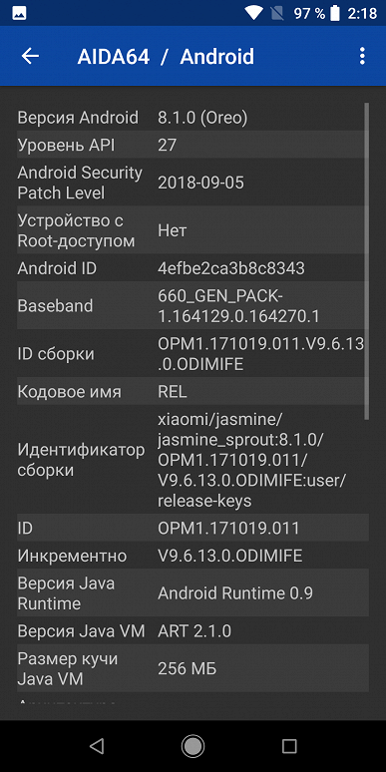Tap the Версия Java VM row

click(193, 630)
